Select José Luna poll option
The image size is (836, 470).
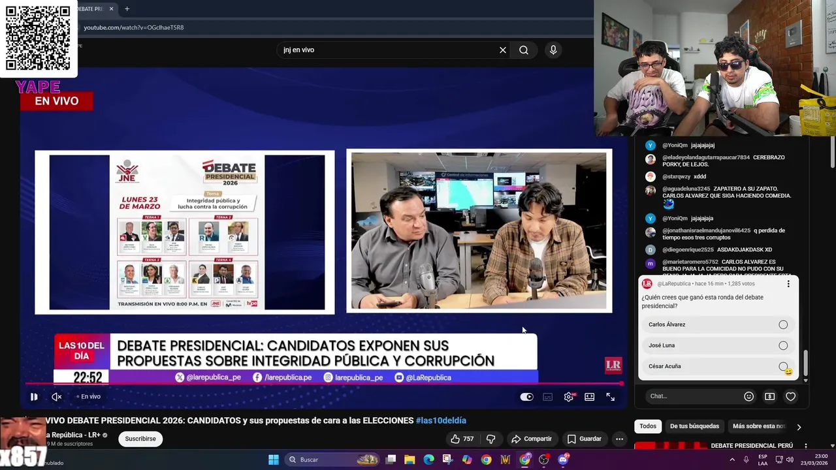click(718, 345)
